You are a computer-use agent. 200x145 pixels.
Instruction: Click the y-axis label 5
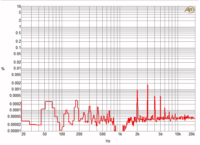coord(20,12)
